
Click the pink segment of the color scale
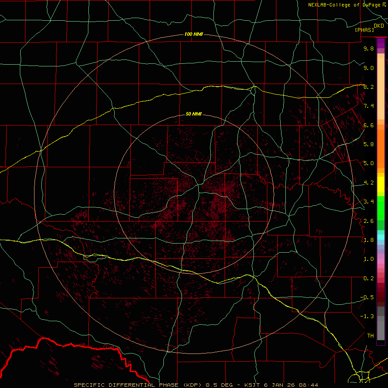(x=381, y=261)
